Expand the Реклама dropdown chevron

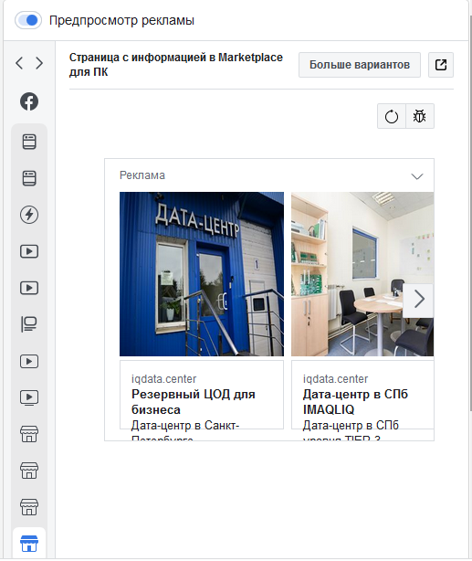pyautogui.click(x=417, y=176)
